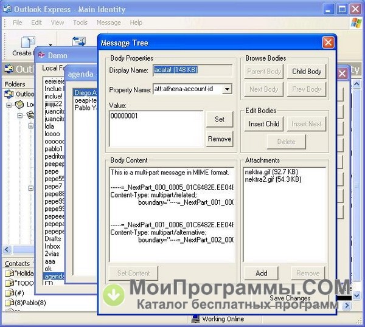Click the Outlook Express title bar icon

[x=7, y=9]
